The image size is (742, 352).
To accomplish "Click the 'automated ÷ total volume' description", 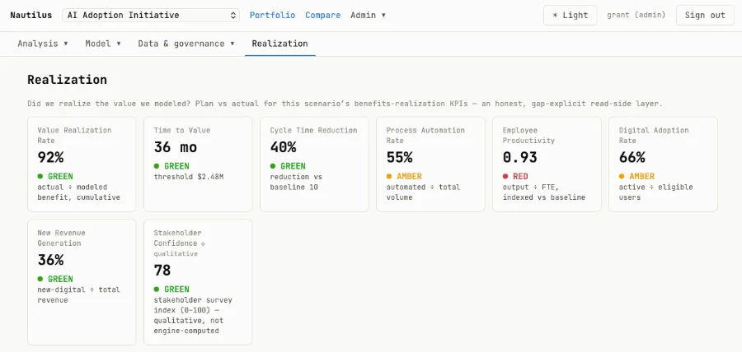I will (423, 192).
